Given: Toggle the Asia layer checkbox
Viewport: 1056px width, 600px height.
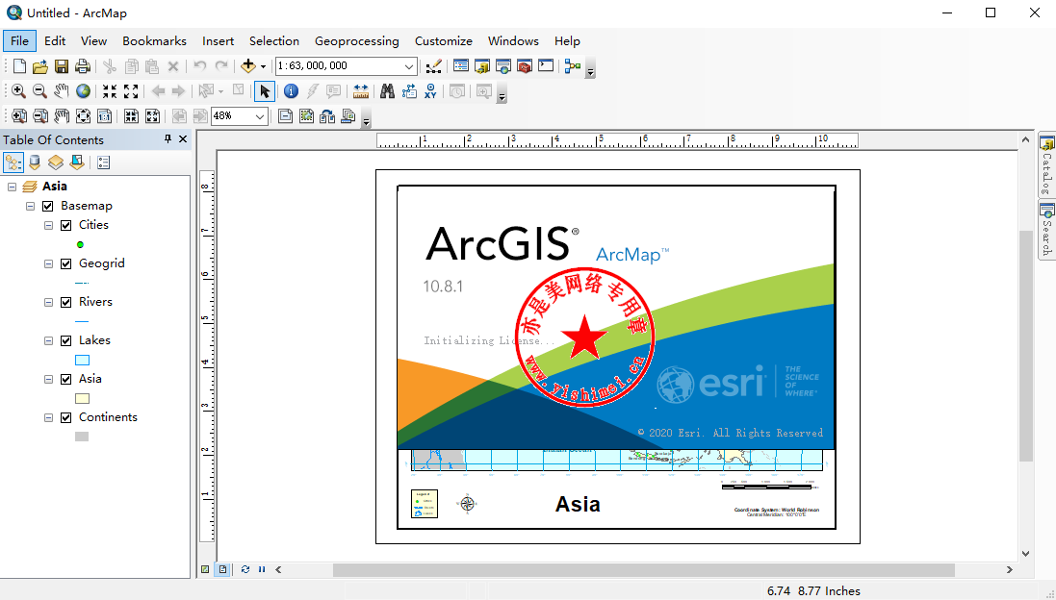Looking at the screenshot, I should [x=66, y=379].
